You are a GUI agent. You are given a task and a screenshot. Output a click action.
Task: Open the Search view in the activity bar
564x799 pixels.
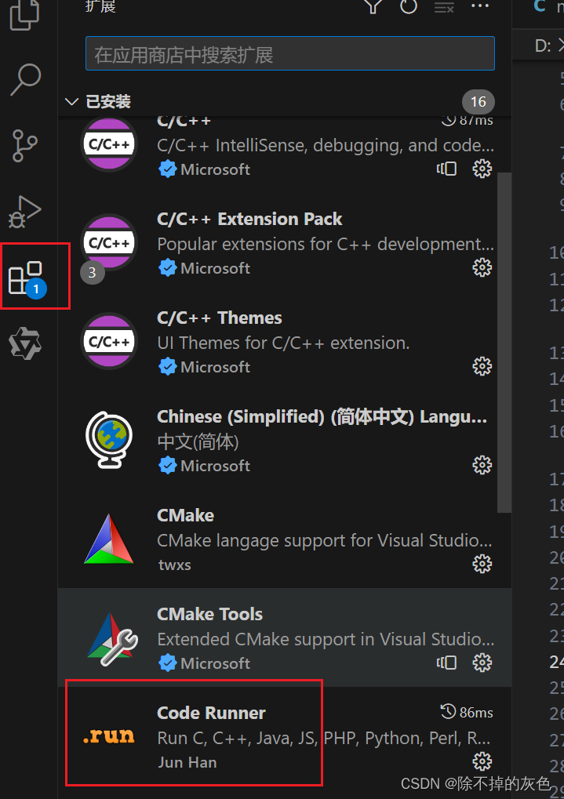25,80
